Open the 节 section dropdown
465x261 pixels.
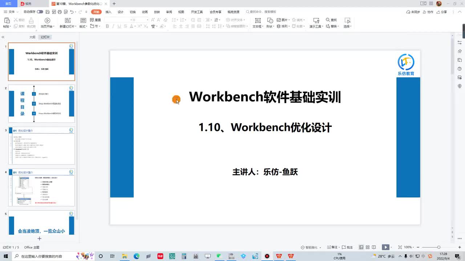click(x=95, y=26)
